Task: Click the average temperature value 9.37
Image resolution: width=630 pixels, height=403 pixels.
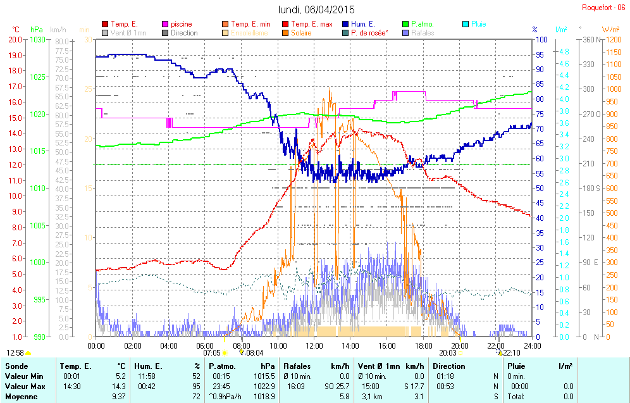Action: [x=119, y=397]
